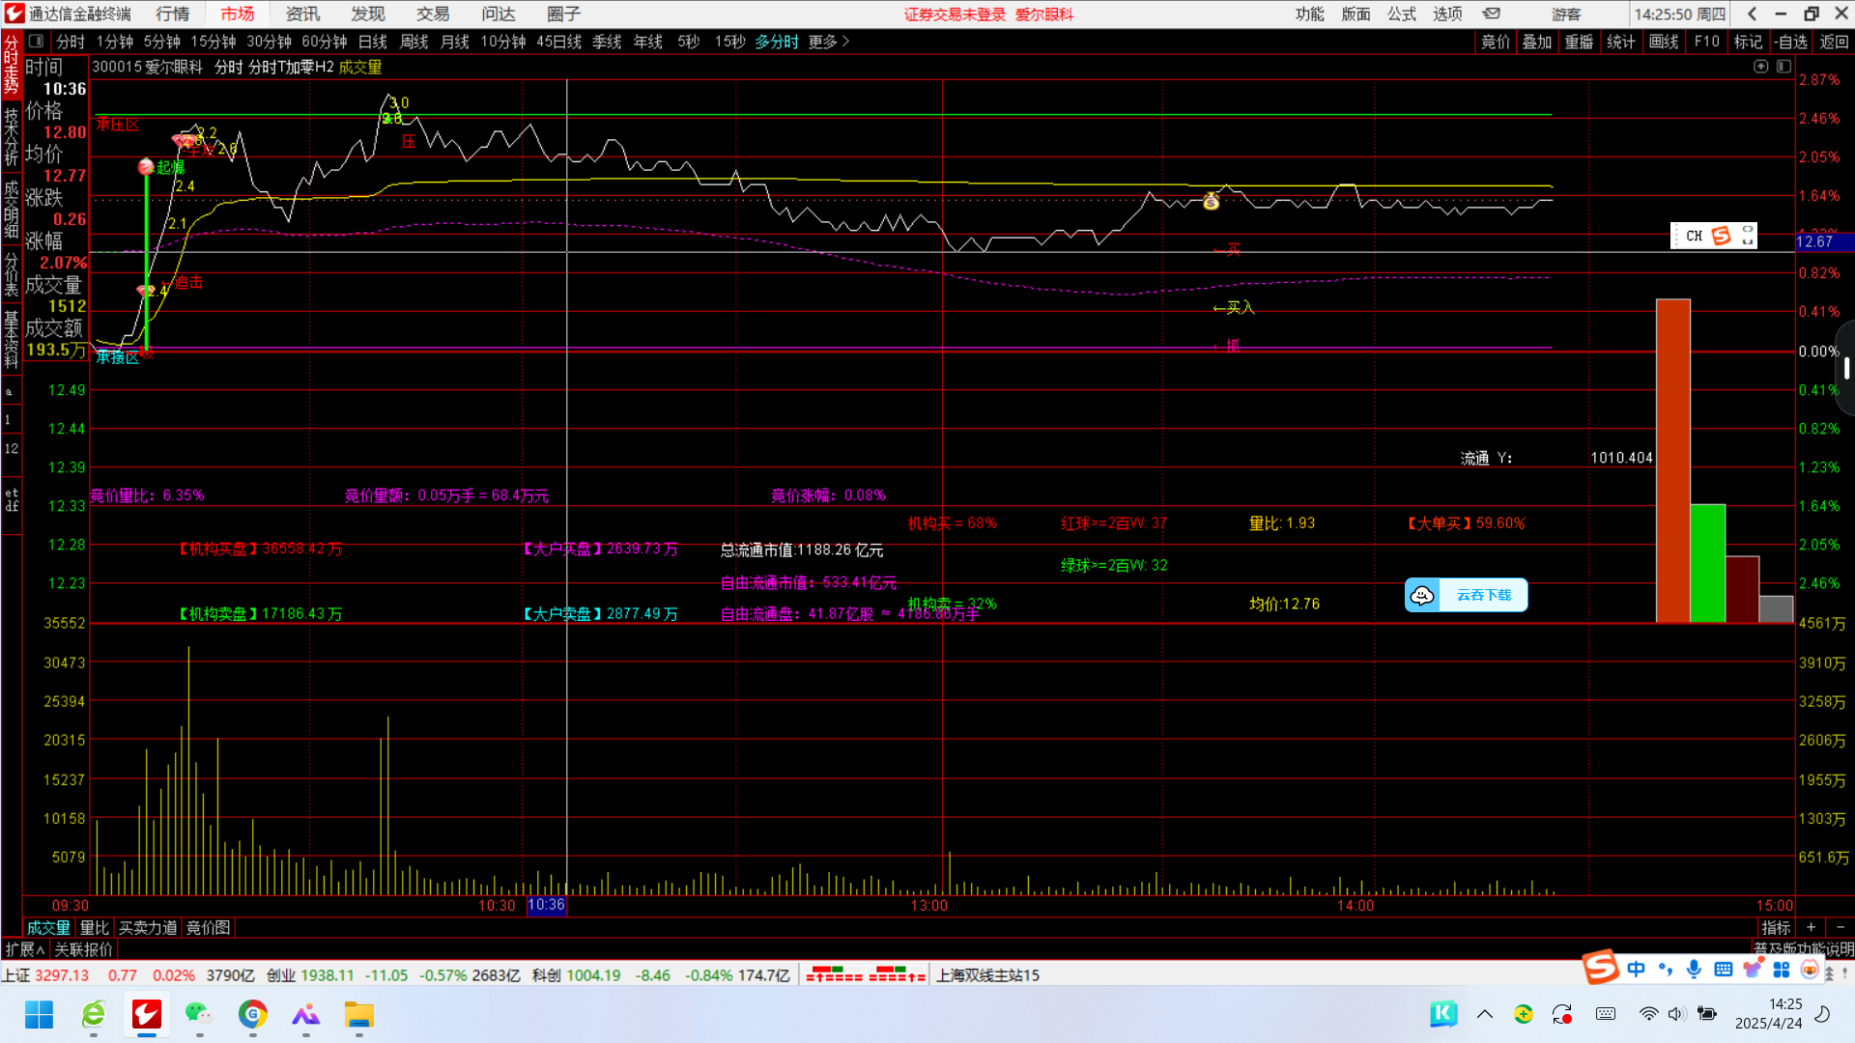This screenshot has height=1043, width=1855.
Task: Click the 10:36 time marker on axis
Action: (546, 905)
